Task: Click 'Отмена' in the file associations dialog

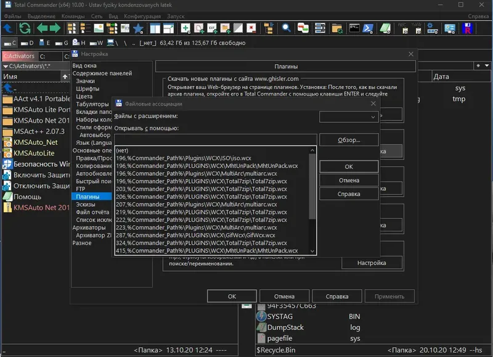Action: point(349,181)
